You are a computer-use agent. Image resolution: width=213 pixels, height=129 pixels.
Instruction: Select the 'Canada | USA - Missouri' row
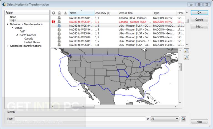coord(118,18)
